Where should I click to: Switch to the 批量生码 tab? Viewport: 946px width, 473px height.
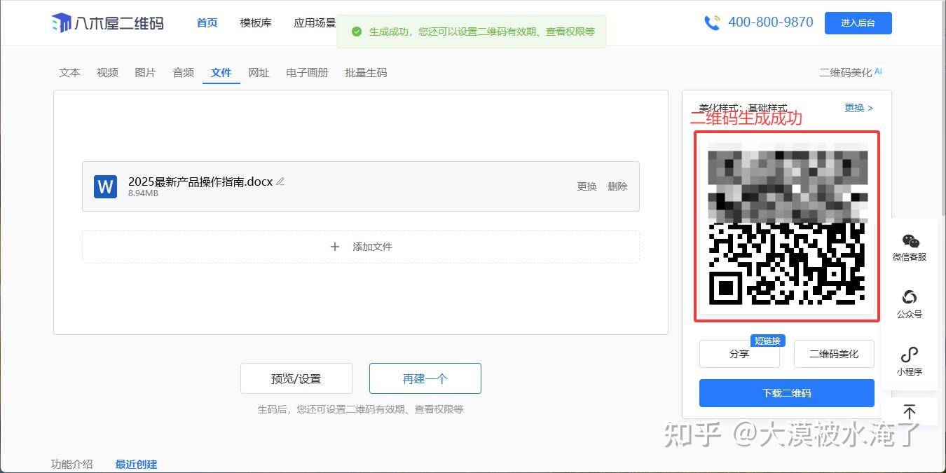point(366,72)
